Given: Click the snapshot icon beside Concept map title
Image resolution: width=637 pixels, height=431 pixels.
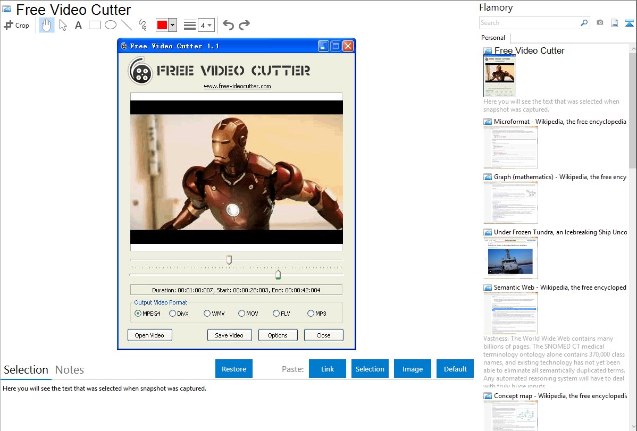Looking at the screenshot, I should pyautogui.click(x=488, y=396).
